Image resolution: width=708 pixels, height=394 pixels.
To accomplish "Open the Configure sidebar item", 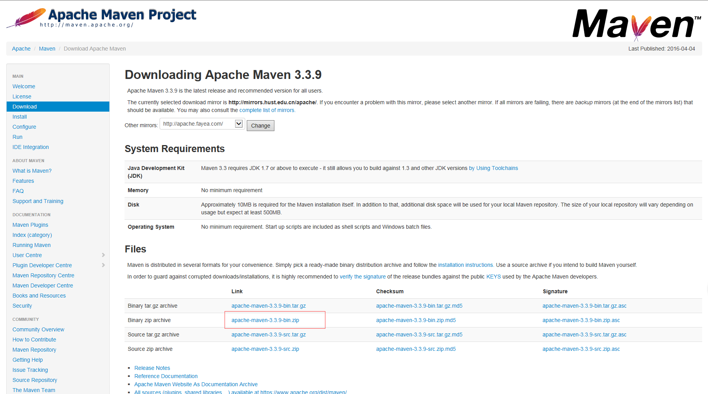I will [x=24, y=127].
